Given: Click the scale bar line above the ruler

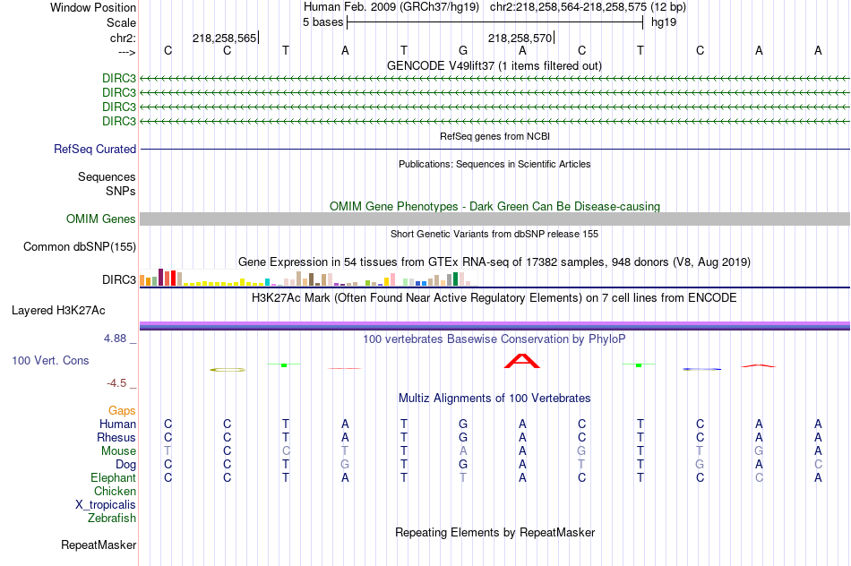Looking at the screenshot, I should [495, 22].
